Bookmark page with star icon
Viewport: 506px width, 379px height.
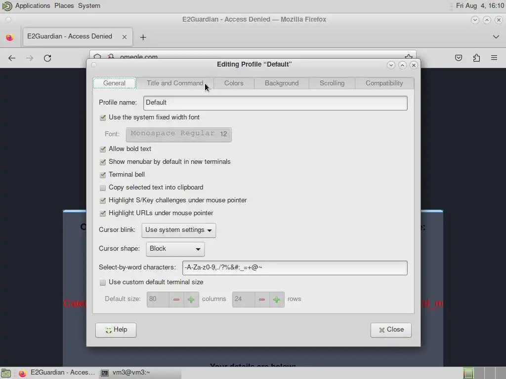pyautogui.click(x=409, y=57)
